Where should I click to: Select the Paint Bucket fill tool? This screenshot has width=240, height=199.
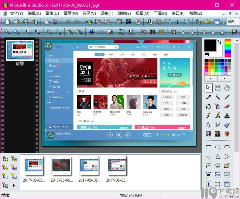[x=208, y=106]
